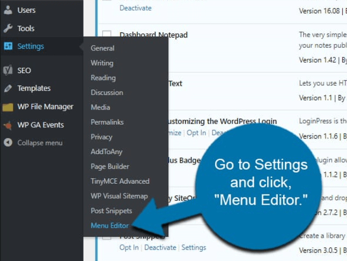Select TinyMCE Advanced in Settings submenu
This screenshot has height=261, width=347.
(120, 181)
